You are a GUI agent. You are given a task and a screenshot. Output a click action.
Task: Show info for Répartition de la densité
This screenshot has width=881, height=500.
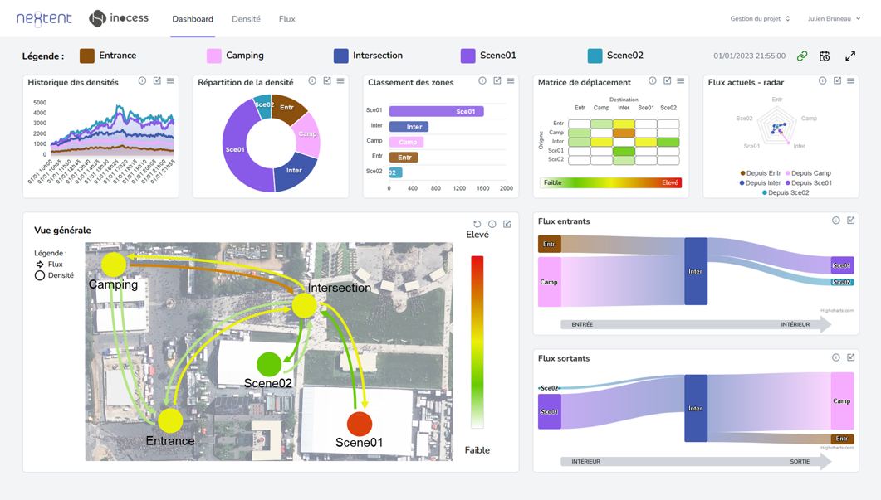click(312, 80)
